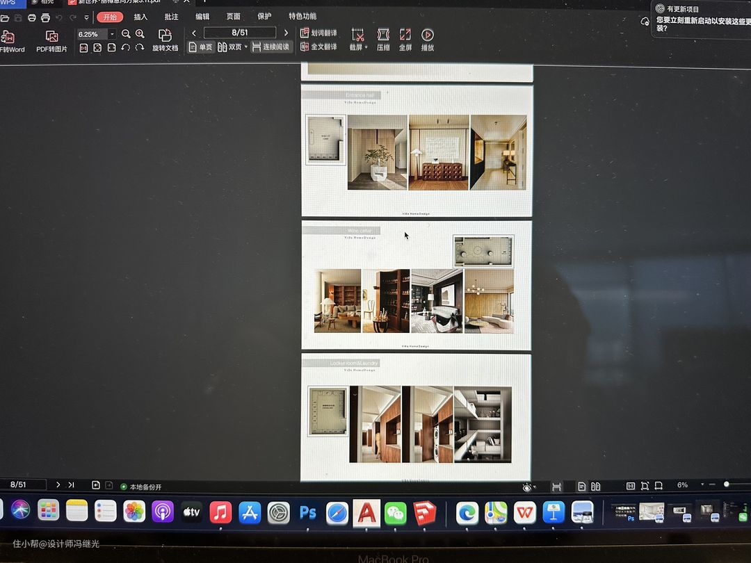Screen dimensions: 751x563
Task: Go to next page arrow in toolbar
Action: pos(286,33)
